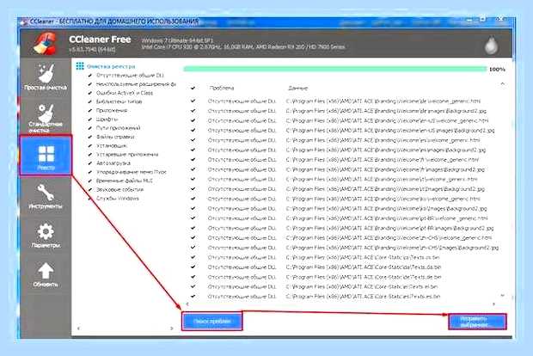Sort results by the Данные column
Screen dimensions: 533x356
click(297, 88)
